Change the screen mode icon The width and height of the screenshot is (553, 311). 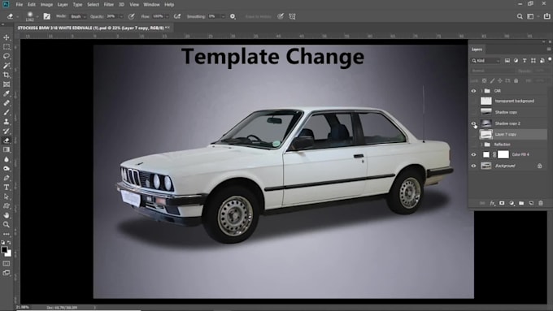coord(7,273)
